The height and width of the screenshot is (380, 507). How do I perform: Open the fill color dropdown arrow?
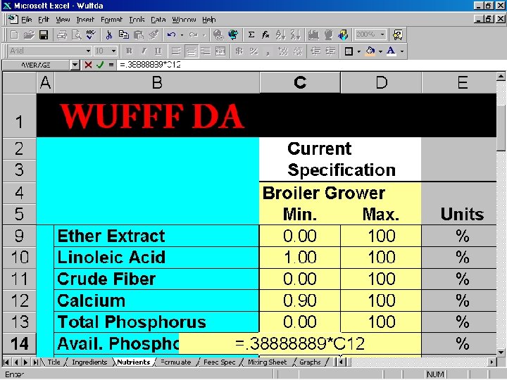tap(380, 51)
